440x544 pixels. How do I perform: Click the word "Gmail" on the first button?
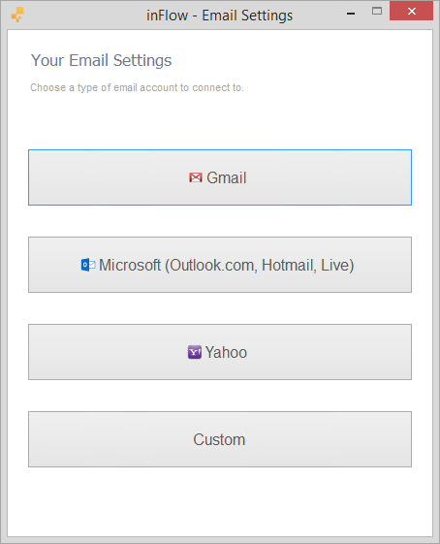click(227, 178)
